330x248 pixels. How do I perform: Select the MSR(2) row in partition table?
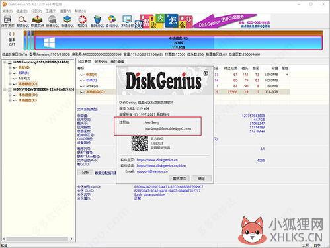183,86
